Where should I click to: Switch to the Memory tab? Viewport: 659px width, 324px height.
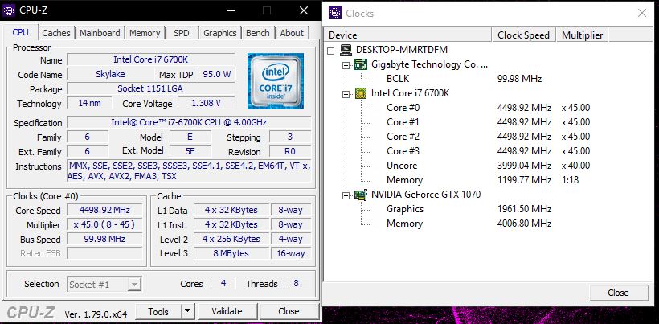click(x=145, y=33)
